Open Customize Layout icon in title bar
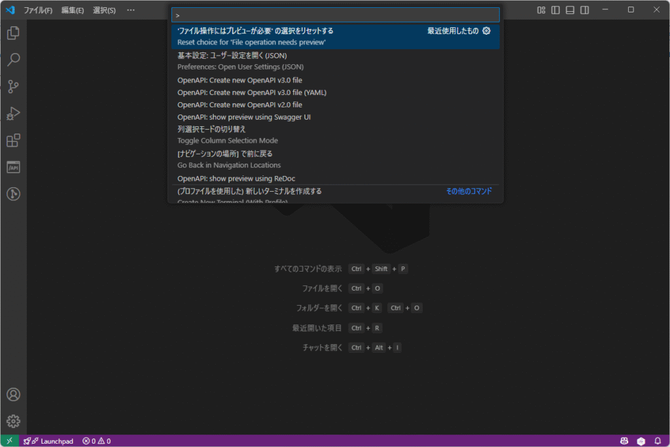This screenshot has height=447, width=670. pyautogui.click(x=541, y=10)
